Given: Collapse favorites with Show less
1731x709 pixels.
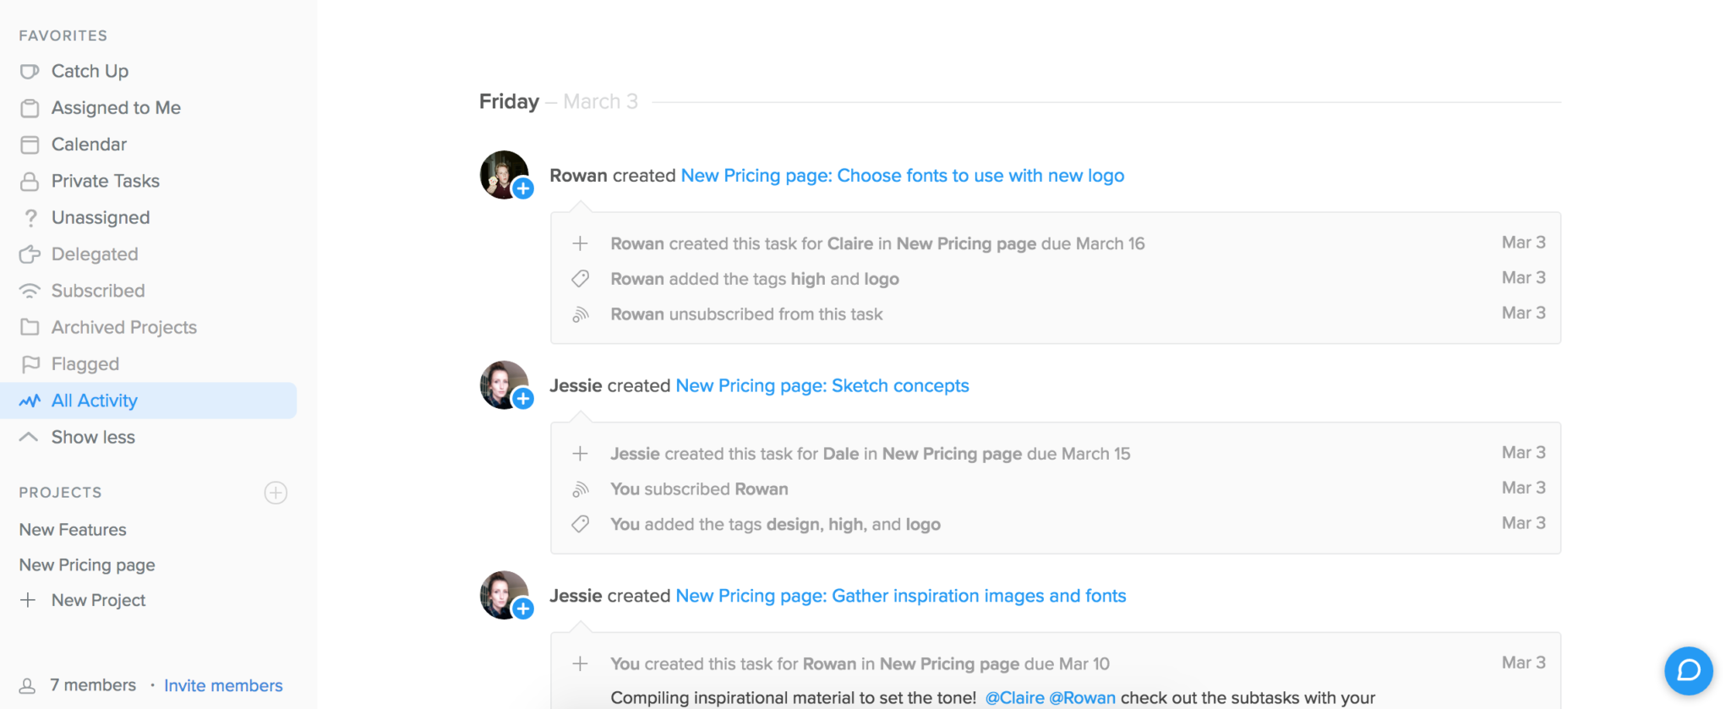Looking at the screenshot, I should (93, 437).
